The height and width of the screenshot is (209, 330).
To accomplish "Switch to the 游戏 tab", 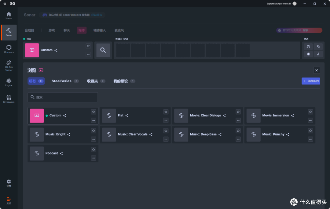I will coord(52,30).
